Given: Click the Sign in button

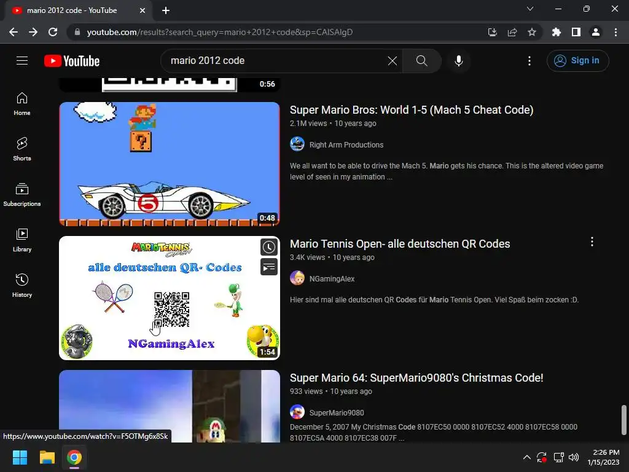Looking at the screenshot, I should coord(577,61).
